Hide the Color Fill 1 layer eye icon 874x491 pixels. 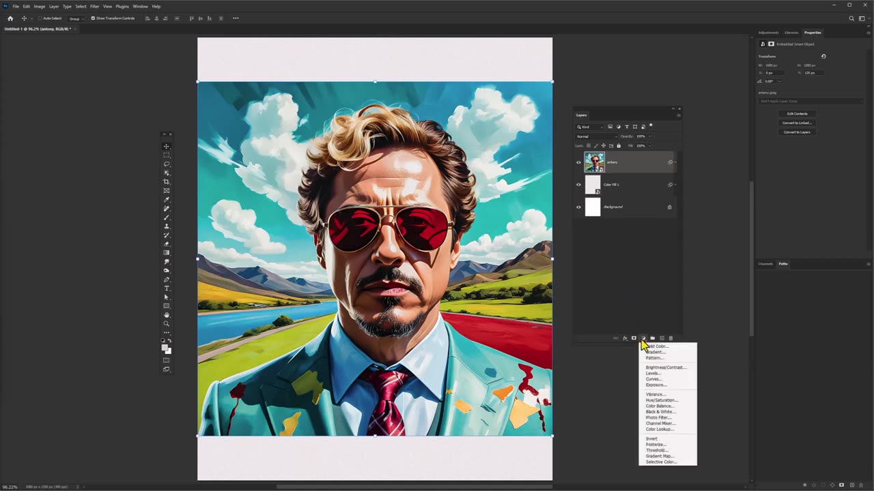point(578,185)
